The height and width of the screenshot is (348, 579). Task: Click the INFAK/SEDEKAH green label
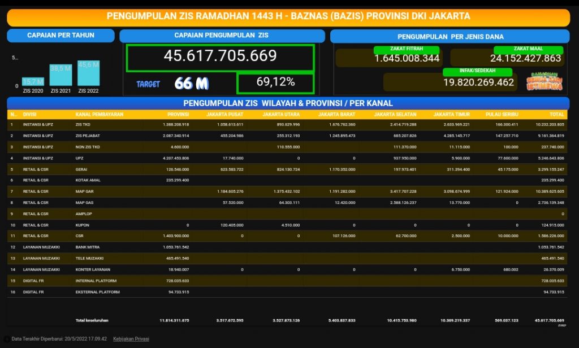pyautogui.click(x=477, y=72)
